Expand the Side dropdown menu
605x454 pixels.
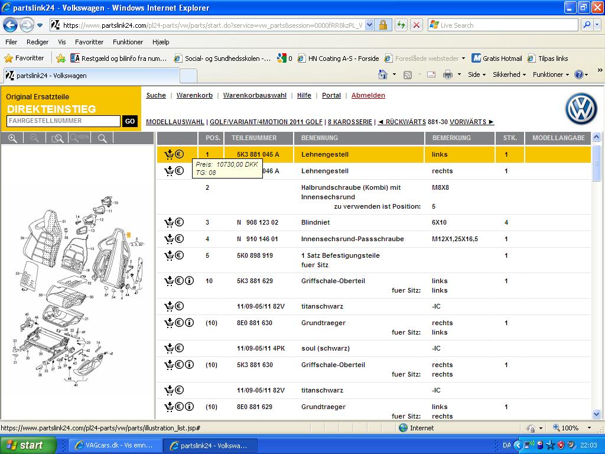click(476, 74)
